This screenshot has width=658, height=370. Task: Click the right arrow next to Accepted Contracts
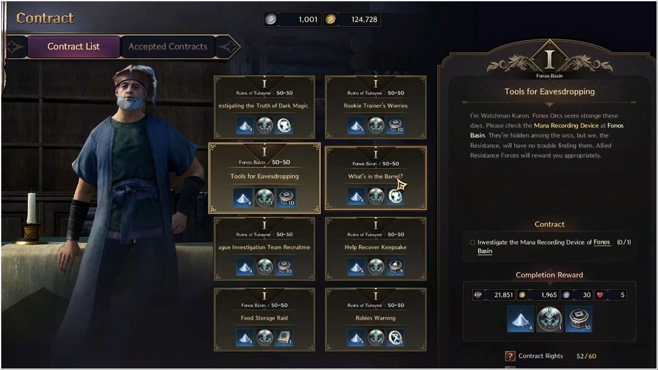pyautogui.click(x=229, y=47)
